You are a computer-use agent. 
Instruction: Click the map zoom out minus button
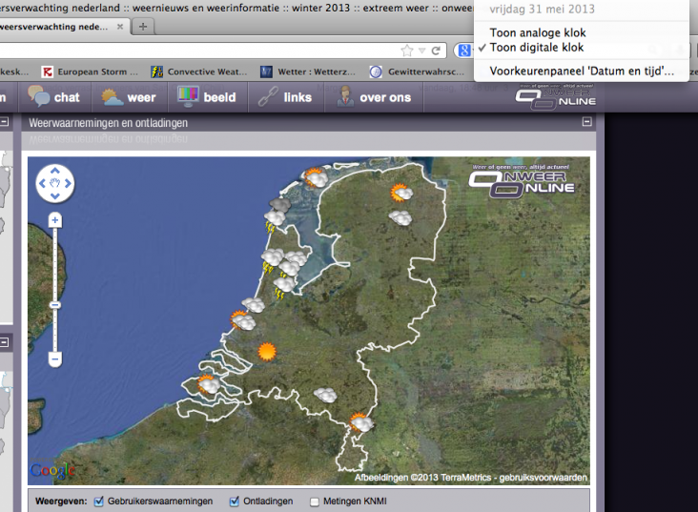click(55, 359)
